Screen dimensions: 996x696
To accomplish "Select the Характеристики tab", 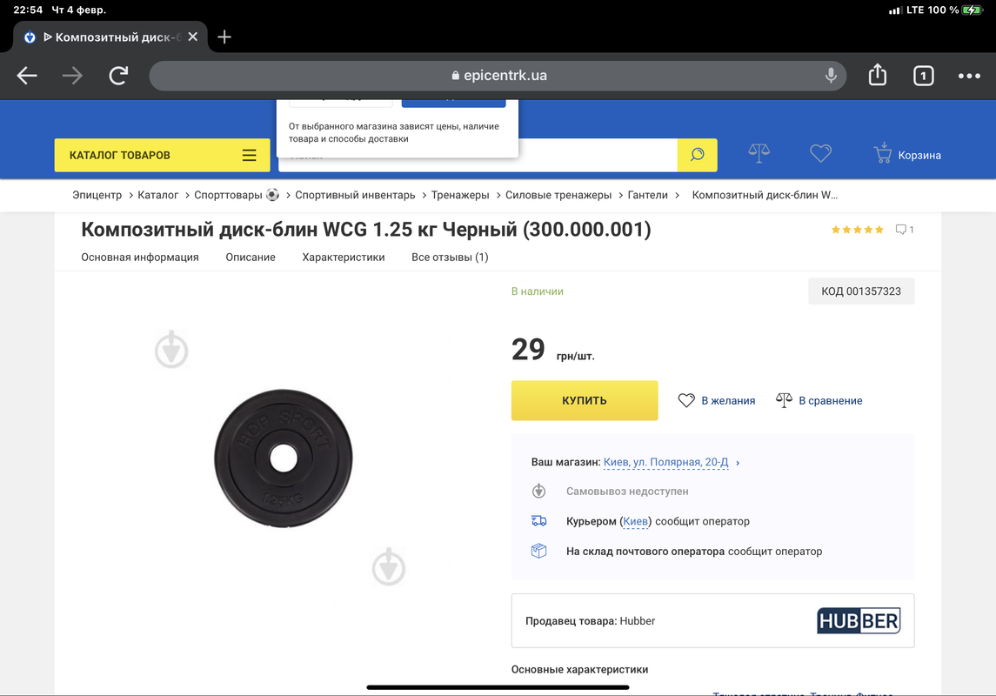I will 344,258.
